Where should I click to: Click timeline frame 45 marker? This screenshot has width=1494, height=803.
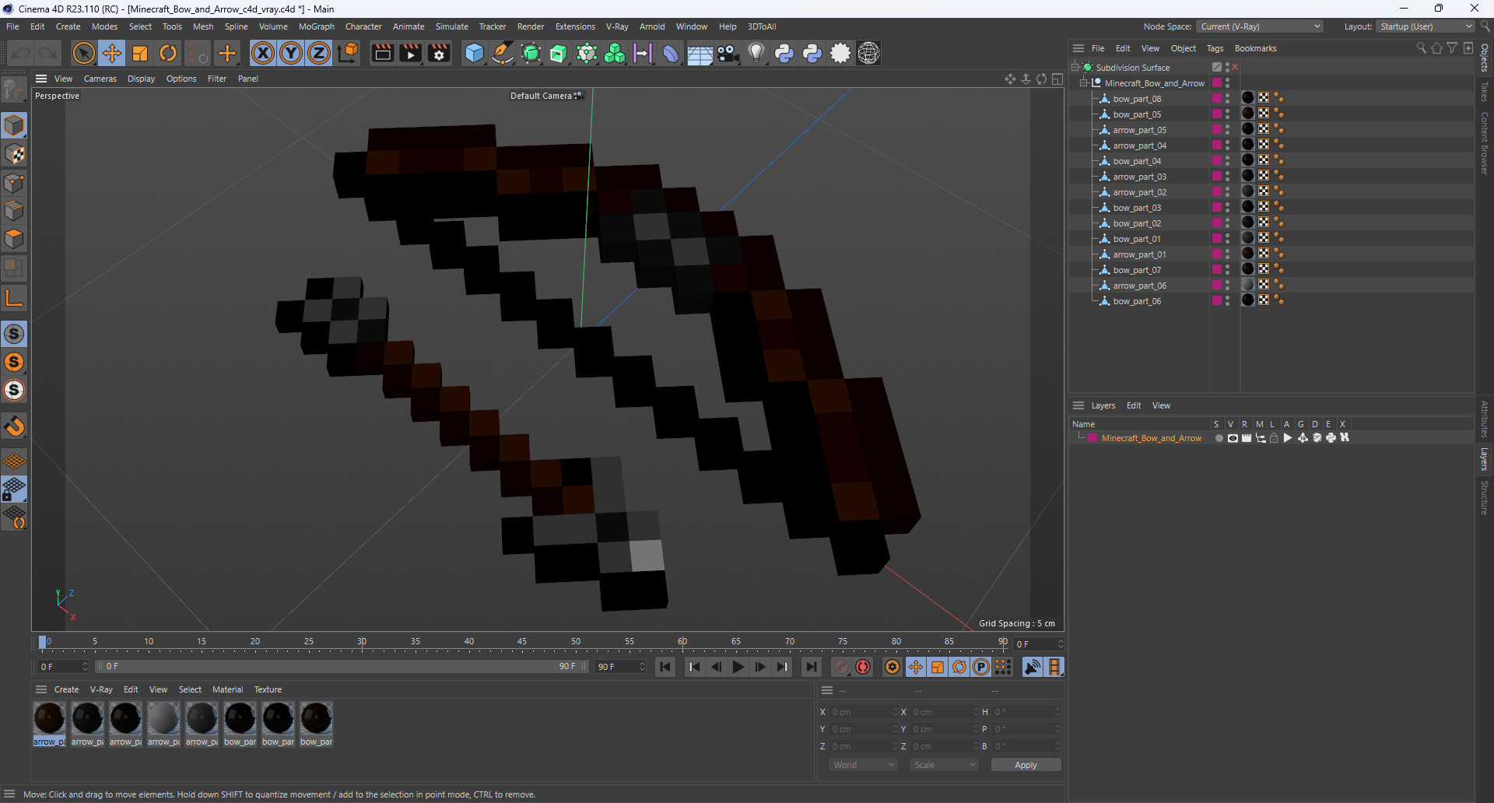coord(522,642)
